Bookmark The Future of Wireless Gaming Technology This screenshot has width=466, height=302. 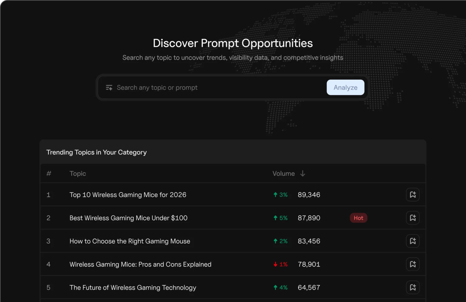tap(413, 287)
